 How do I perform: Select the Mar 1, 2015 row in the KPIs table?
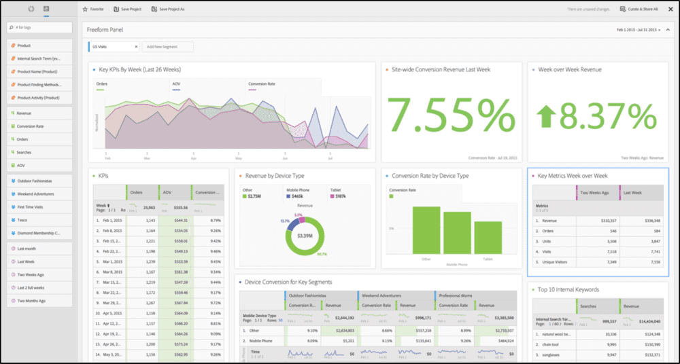[x=158, y=261]
